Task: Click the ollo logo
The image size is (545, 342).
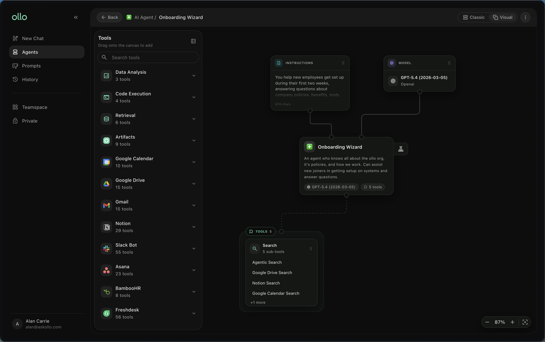Action: tap(19, 17)
